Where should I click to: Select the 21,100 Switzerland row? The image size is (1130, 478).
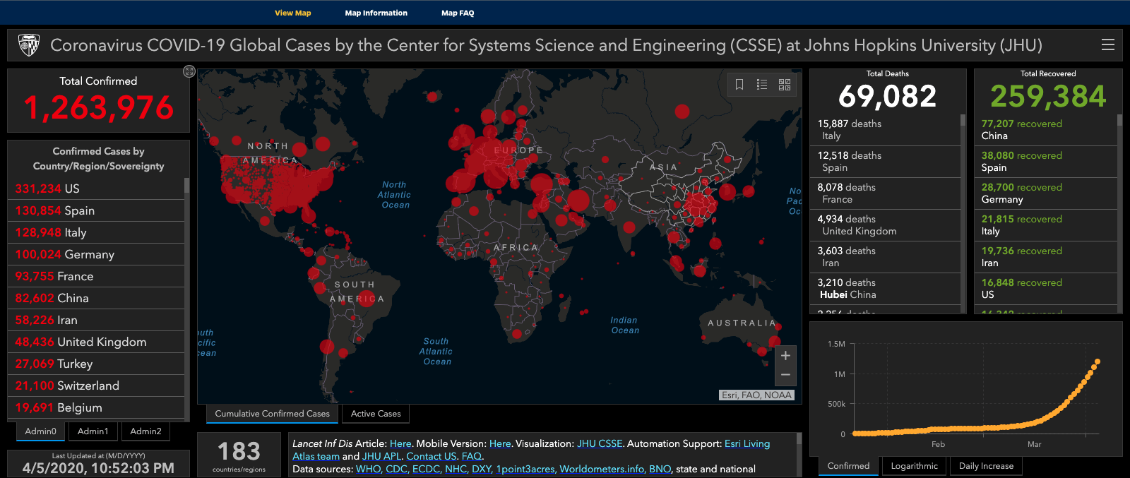tap(96, 386)
